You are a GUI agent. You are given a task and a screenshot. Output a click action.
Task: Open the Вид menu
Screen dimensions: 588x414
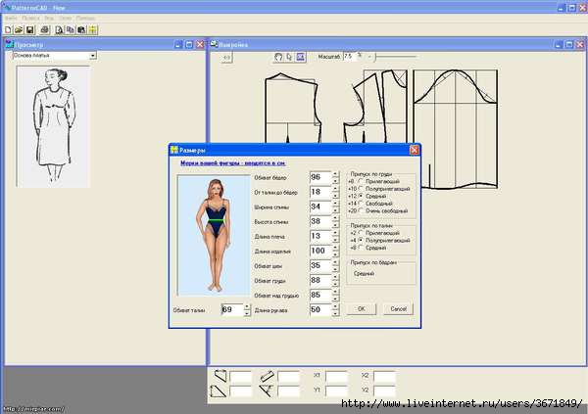click(49, 18)
